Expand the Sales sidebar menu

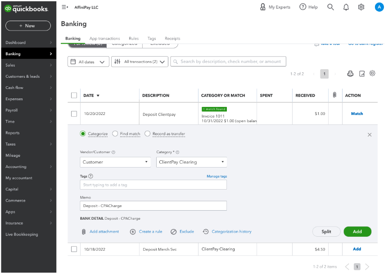coord(28,65)
